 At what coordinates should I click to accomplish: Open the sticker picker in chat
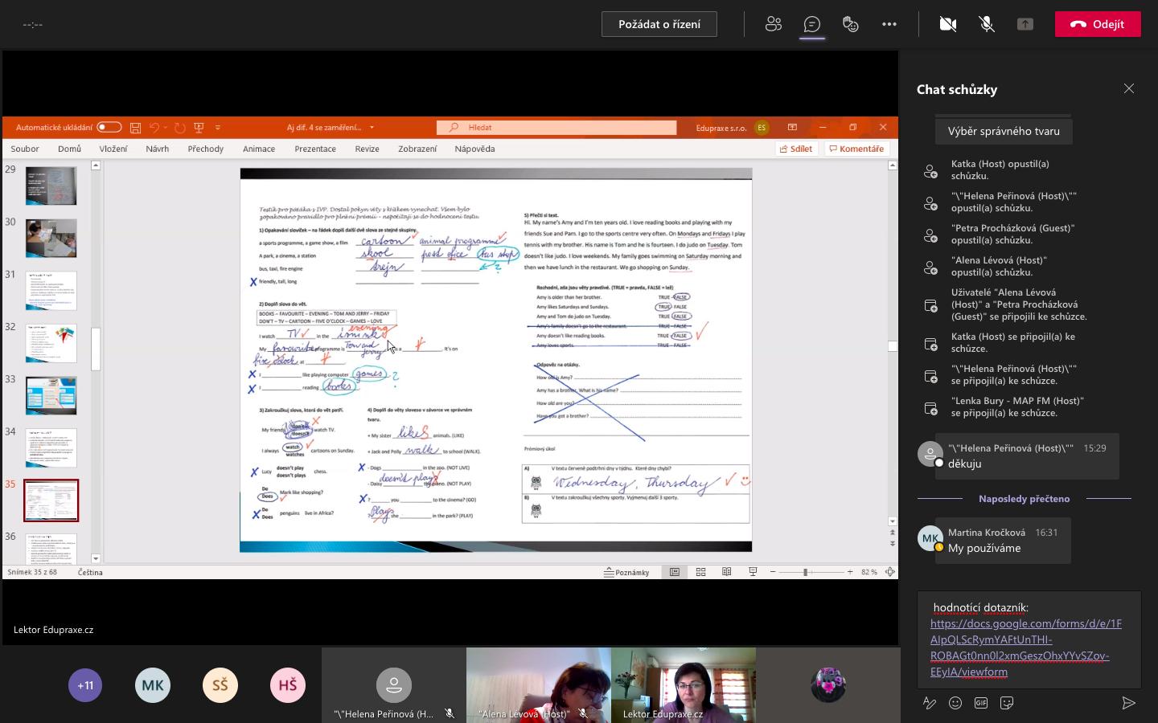1007,703
